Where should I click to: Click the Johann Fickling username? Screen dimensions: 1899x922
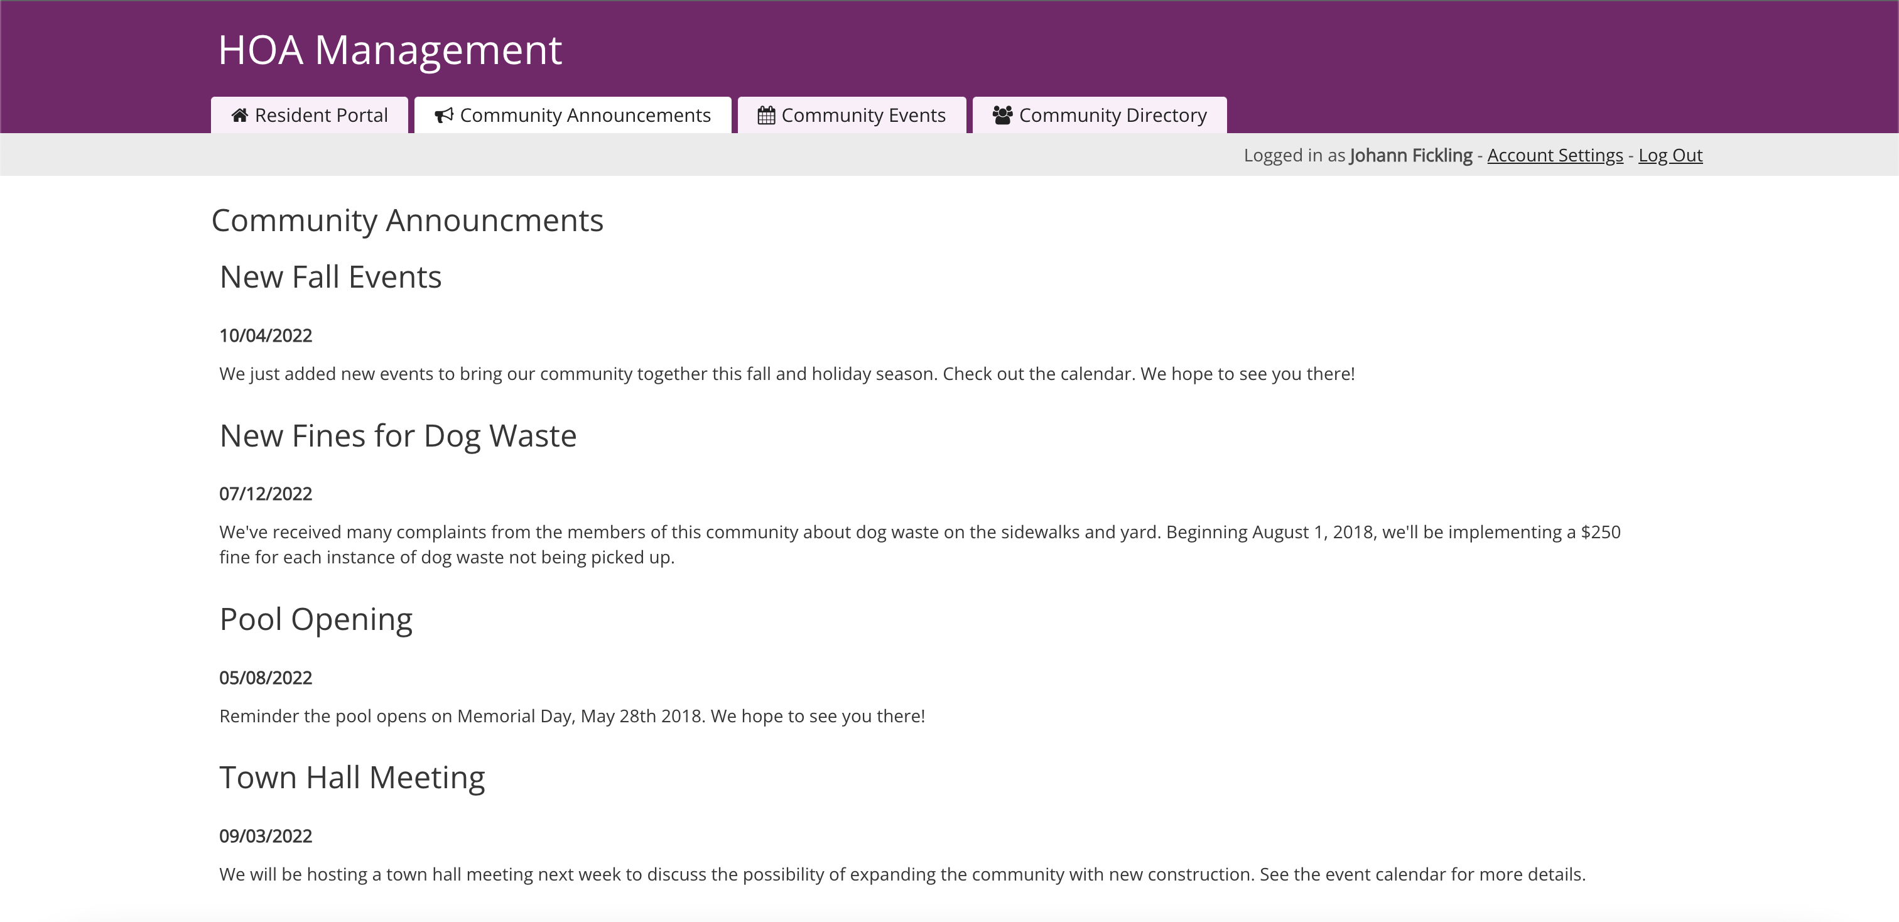click(1410, 156)
